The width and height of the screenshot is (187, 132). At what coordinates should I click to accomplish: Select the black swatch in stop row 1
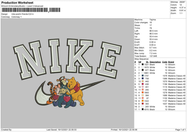(x=143, y=64)
